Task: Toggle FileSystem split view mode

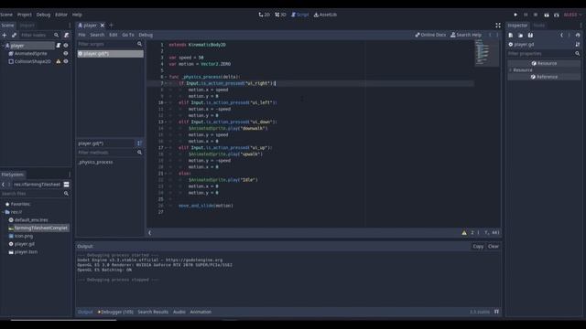Action: 66,185
